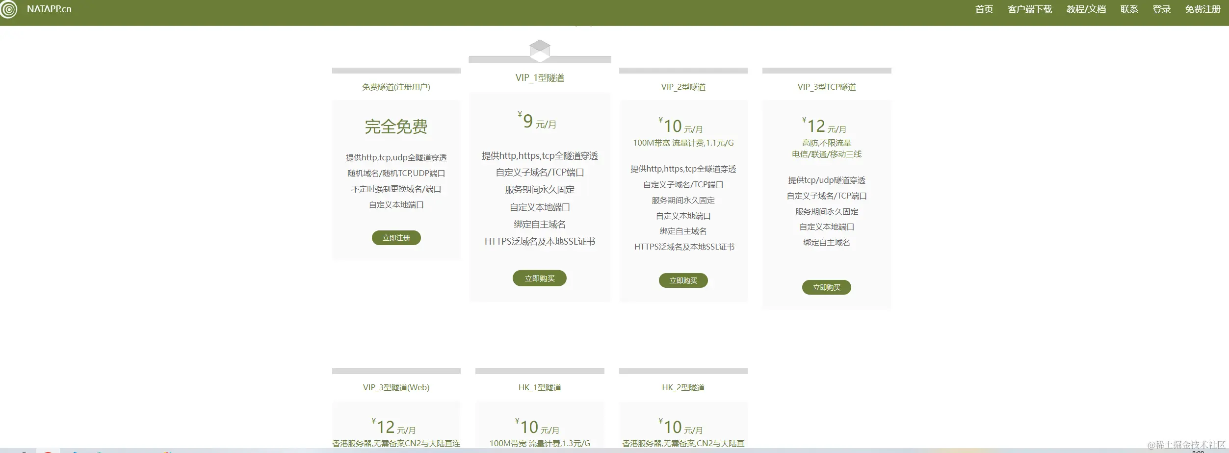Click HTTPS泛域名及本地SSL证书 in the VIP_1 card
This screenshot has height=453, width=1229.
tap(540, 241)
